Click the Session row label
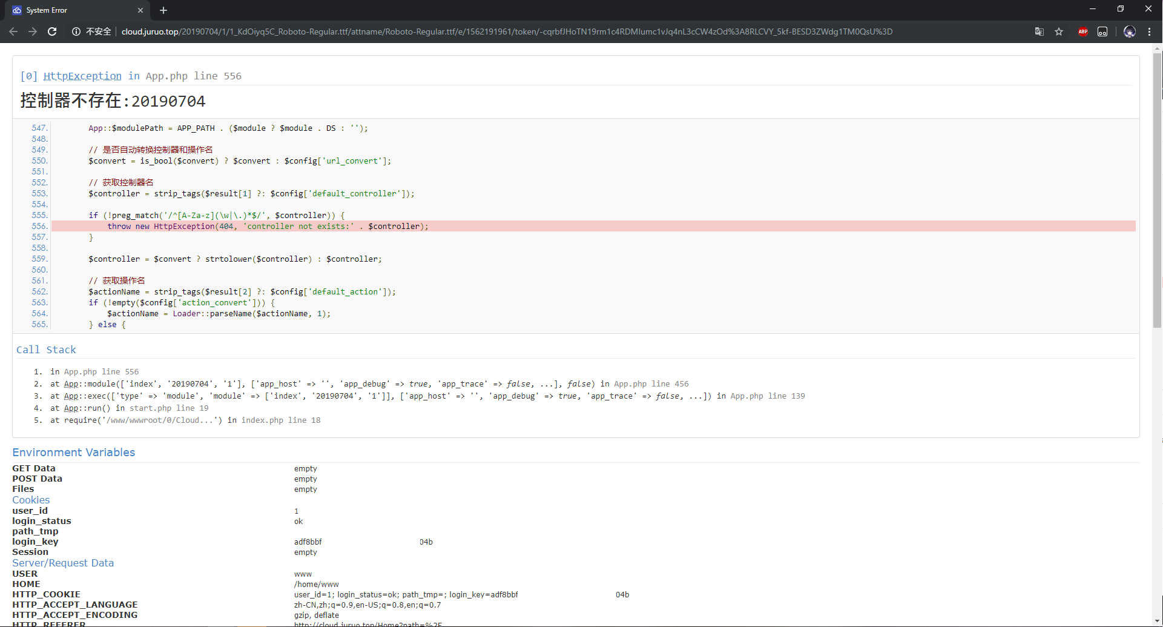 (x=30, y=552)
